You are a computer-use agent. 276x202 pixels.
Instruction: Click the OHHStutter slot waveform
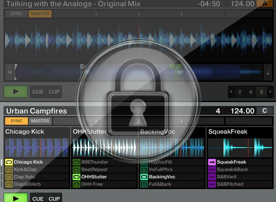pyautogui.click(x=104, y=148)
